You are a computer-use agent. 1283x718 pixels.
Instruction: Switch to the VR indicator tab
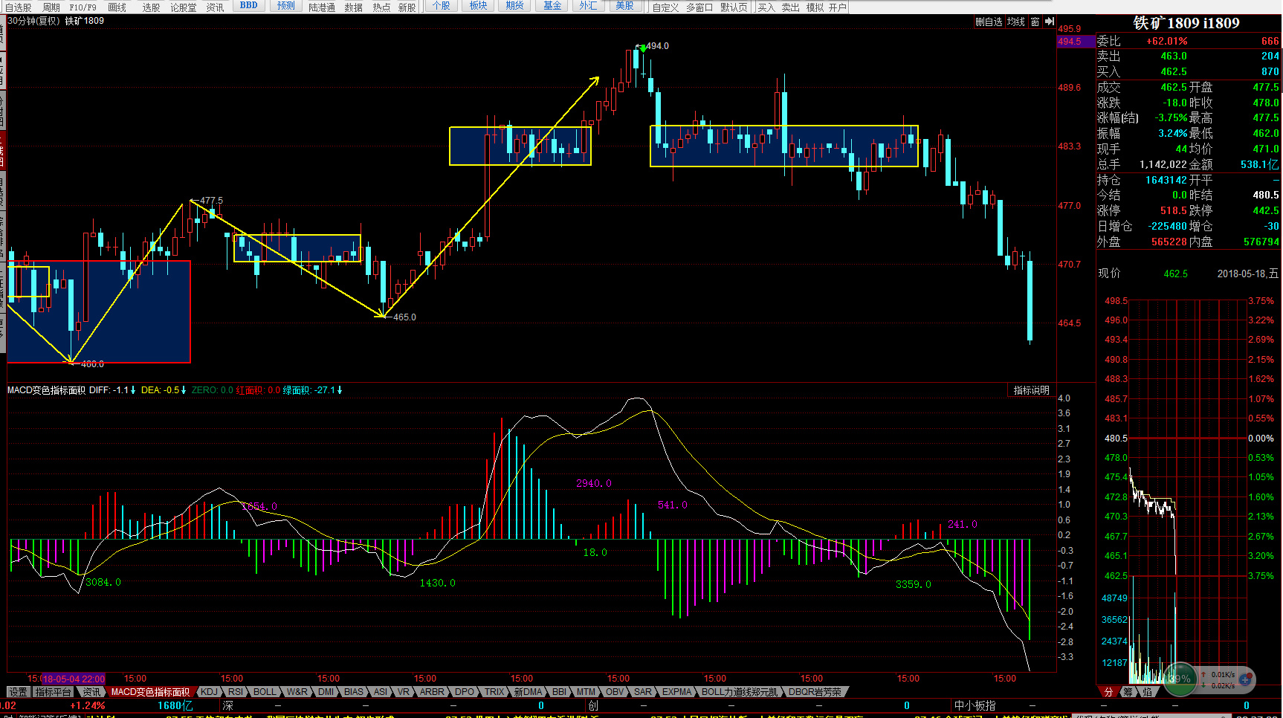coord(404,692)
